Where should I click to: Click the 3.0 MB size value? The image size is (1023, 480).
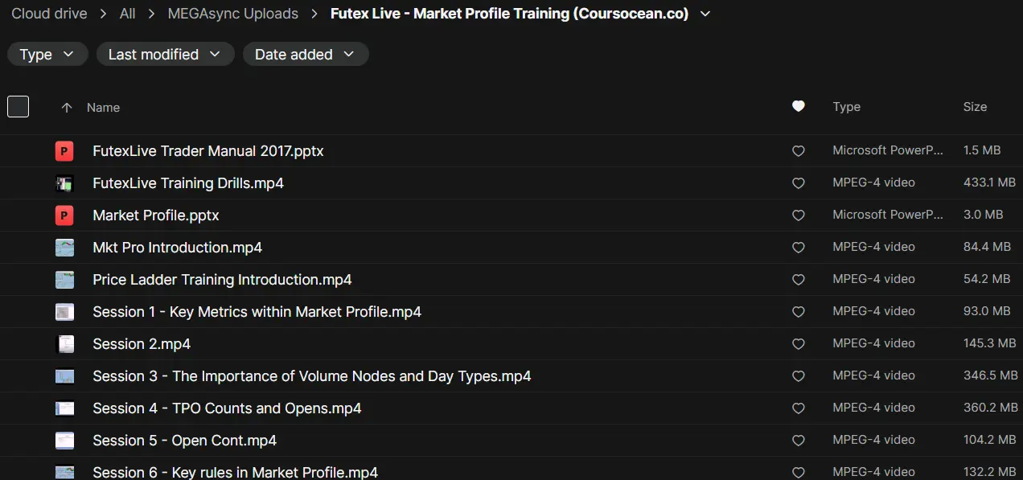(x=983, y=215)
